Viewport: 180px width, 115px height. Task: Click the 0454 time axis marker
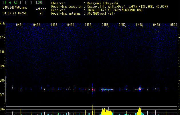[x=71, y=25]
